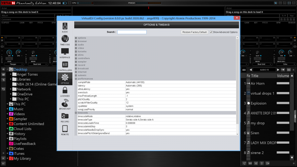Expand the options category

(76, 38)
